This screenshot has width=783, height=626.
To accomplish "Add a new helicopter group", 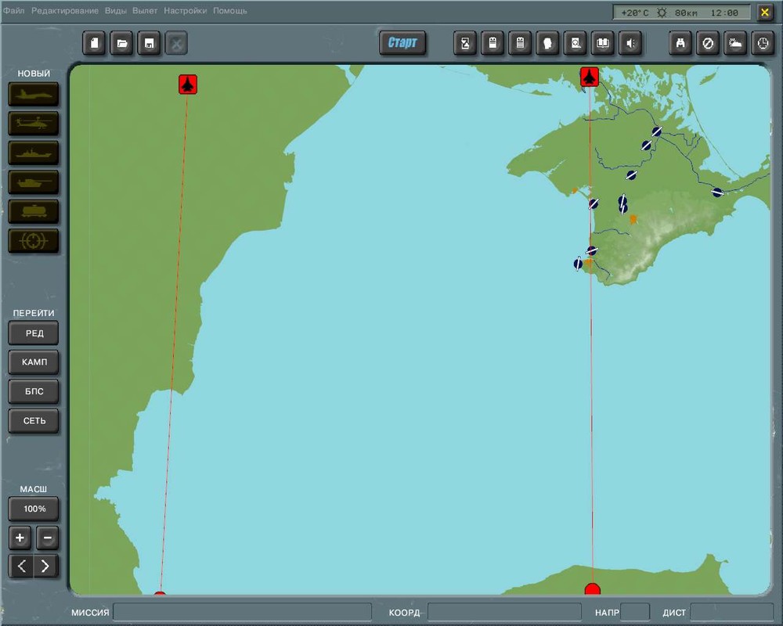I will pyautogui.click(x=33, y=124).
